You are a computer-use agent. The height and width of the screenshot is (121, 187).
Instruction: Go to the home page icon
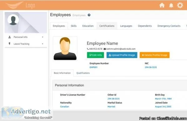pyautogui.click(x=162, y=5)
